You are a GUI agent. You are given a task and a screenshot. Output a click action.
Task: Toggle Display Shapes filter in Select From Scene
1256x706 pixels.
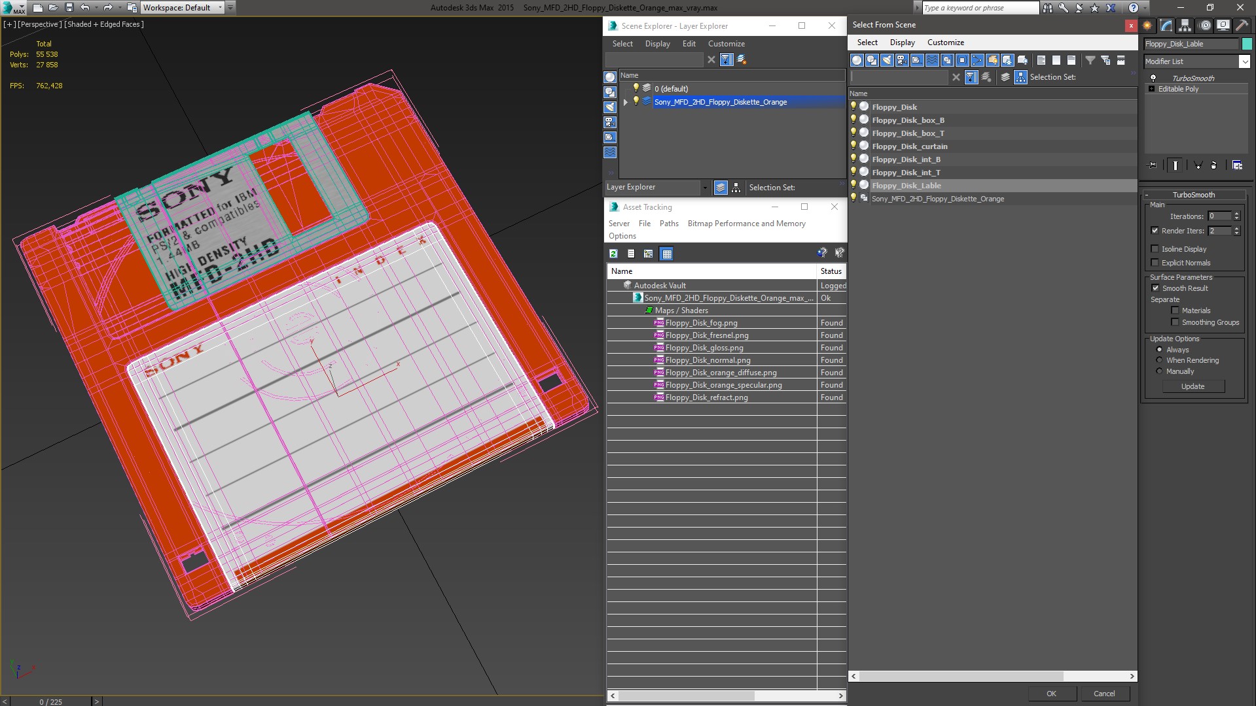872,60
